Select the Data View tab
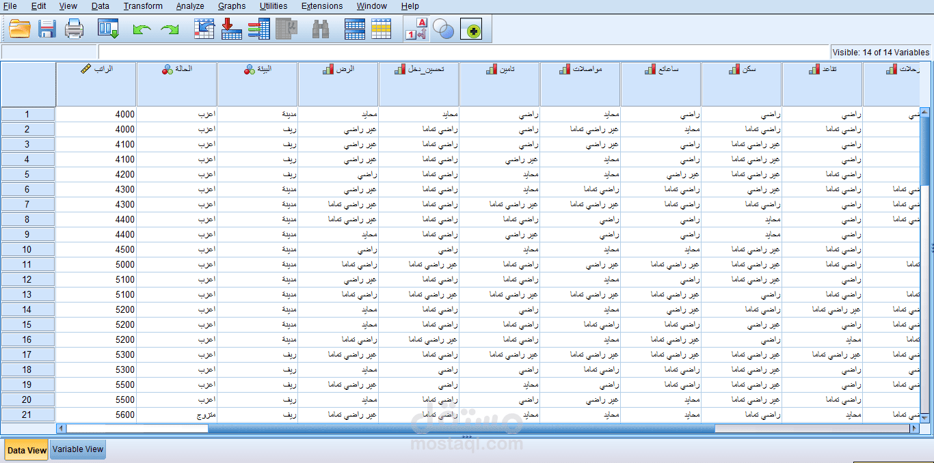 27,450
